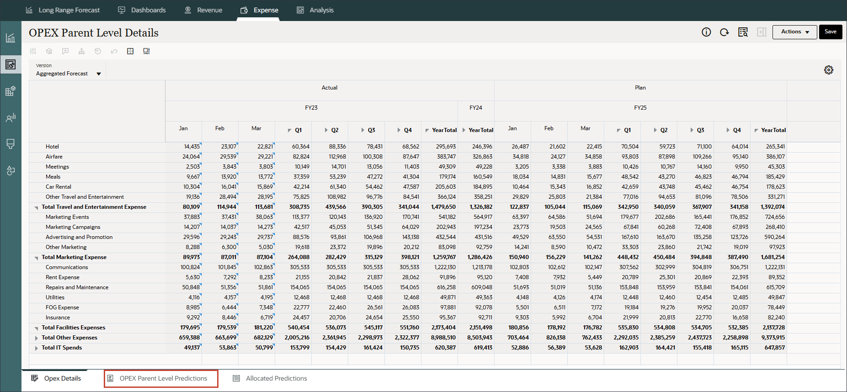Expand the FY24 YearTotal column
The width and height of the screenshot is (847, 392).
click(463, 130)
